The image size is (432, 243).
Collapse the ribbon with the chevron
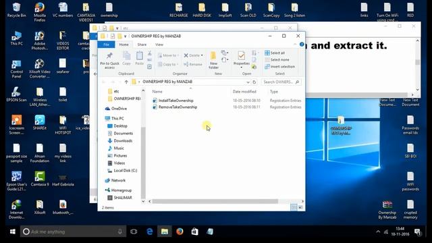coord(295,44)
